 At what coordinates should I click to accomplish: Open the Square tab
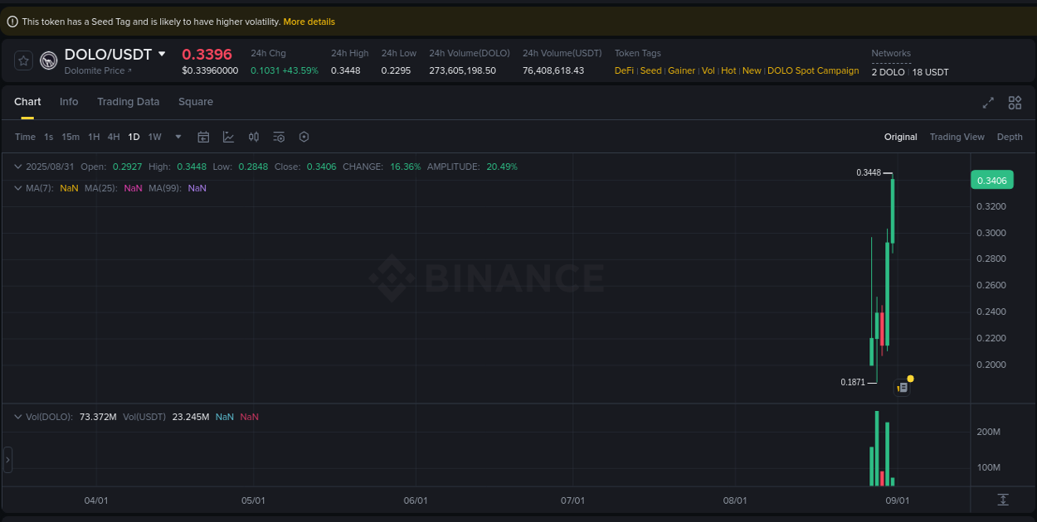(196, 101)
